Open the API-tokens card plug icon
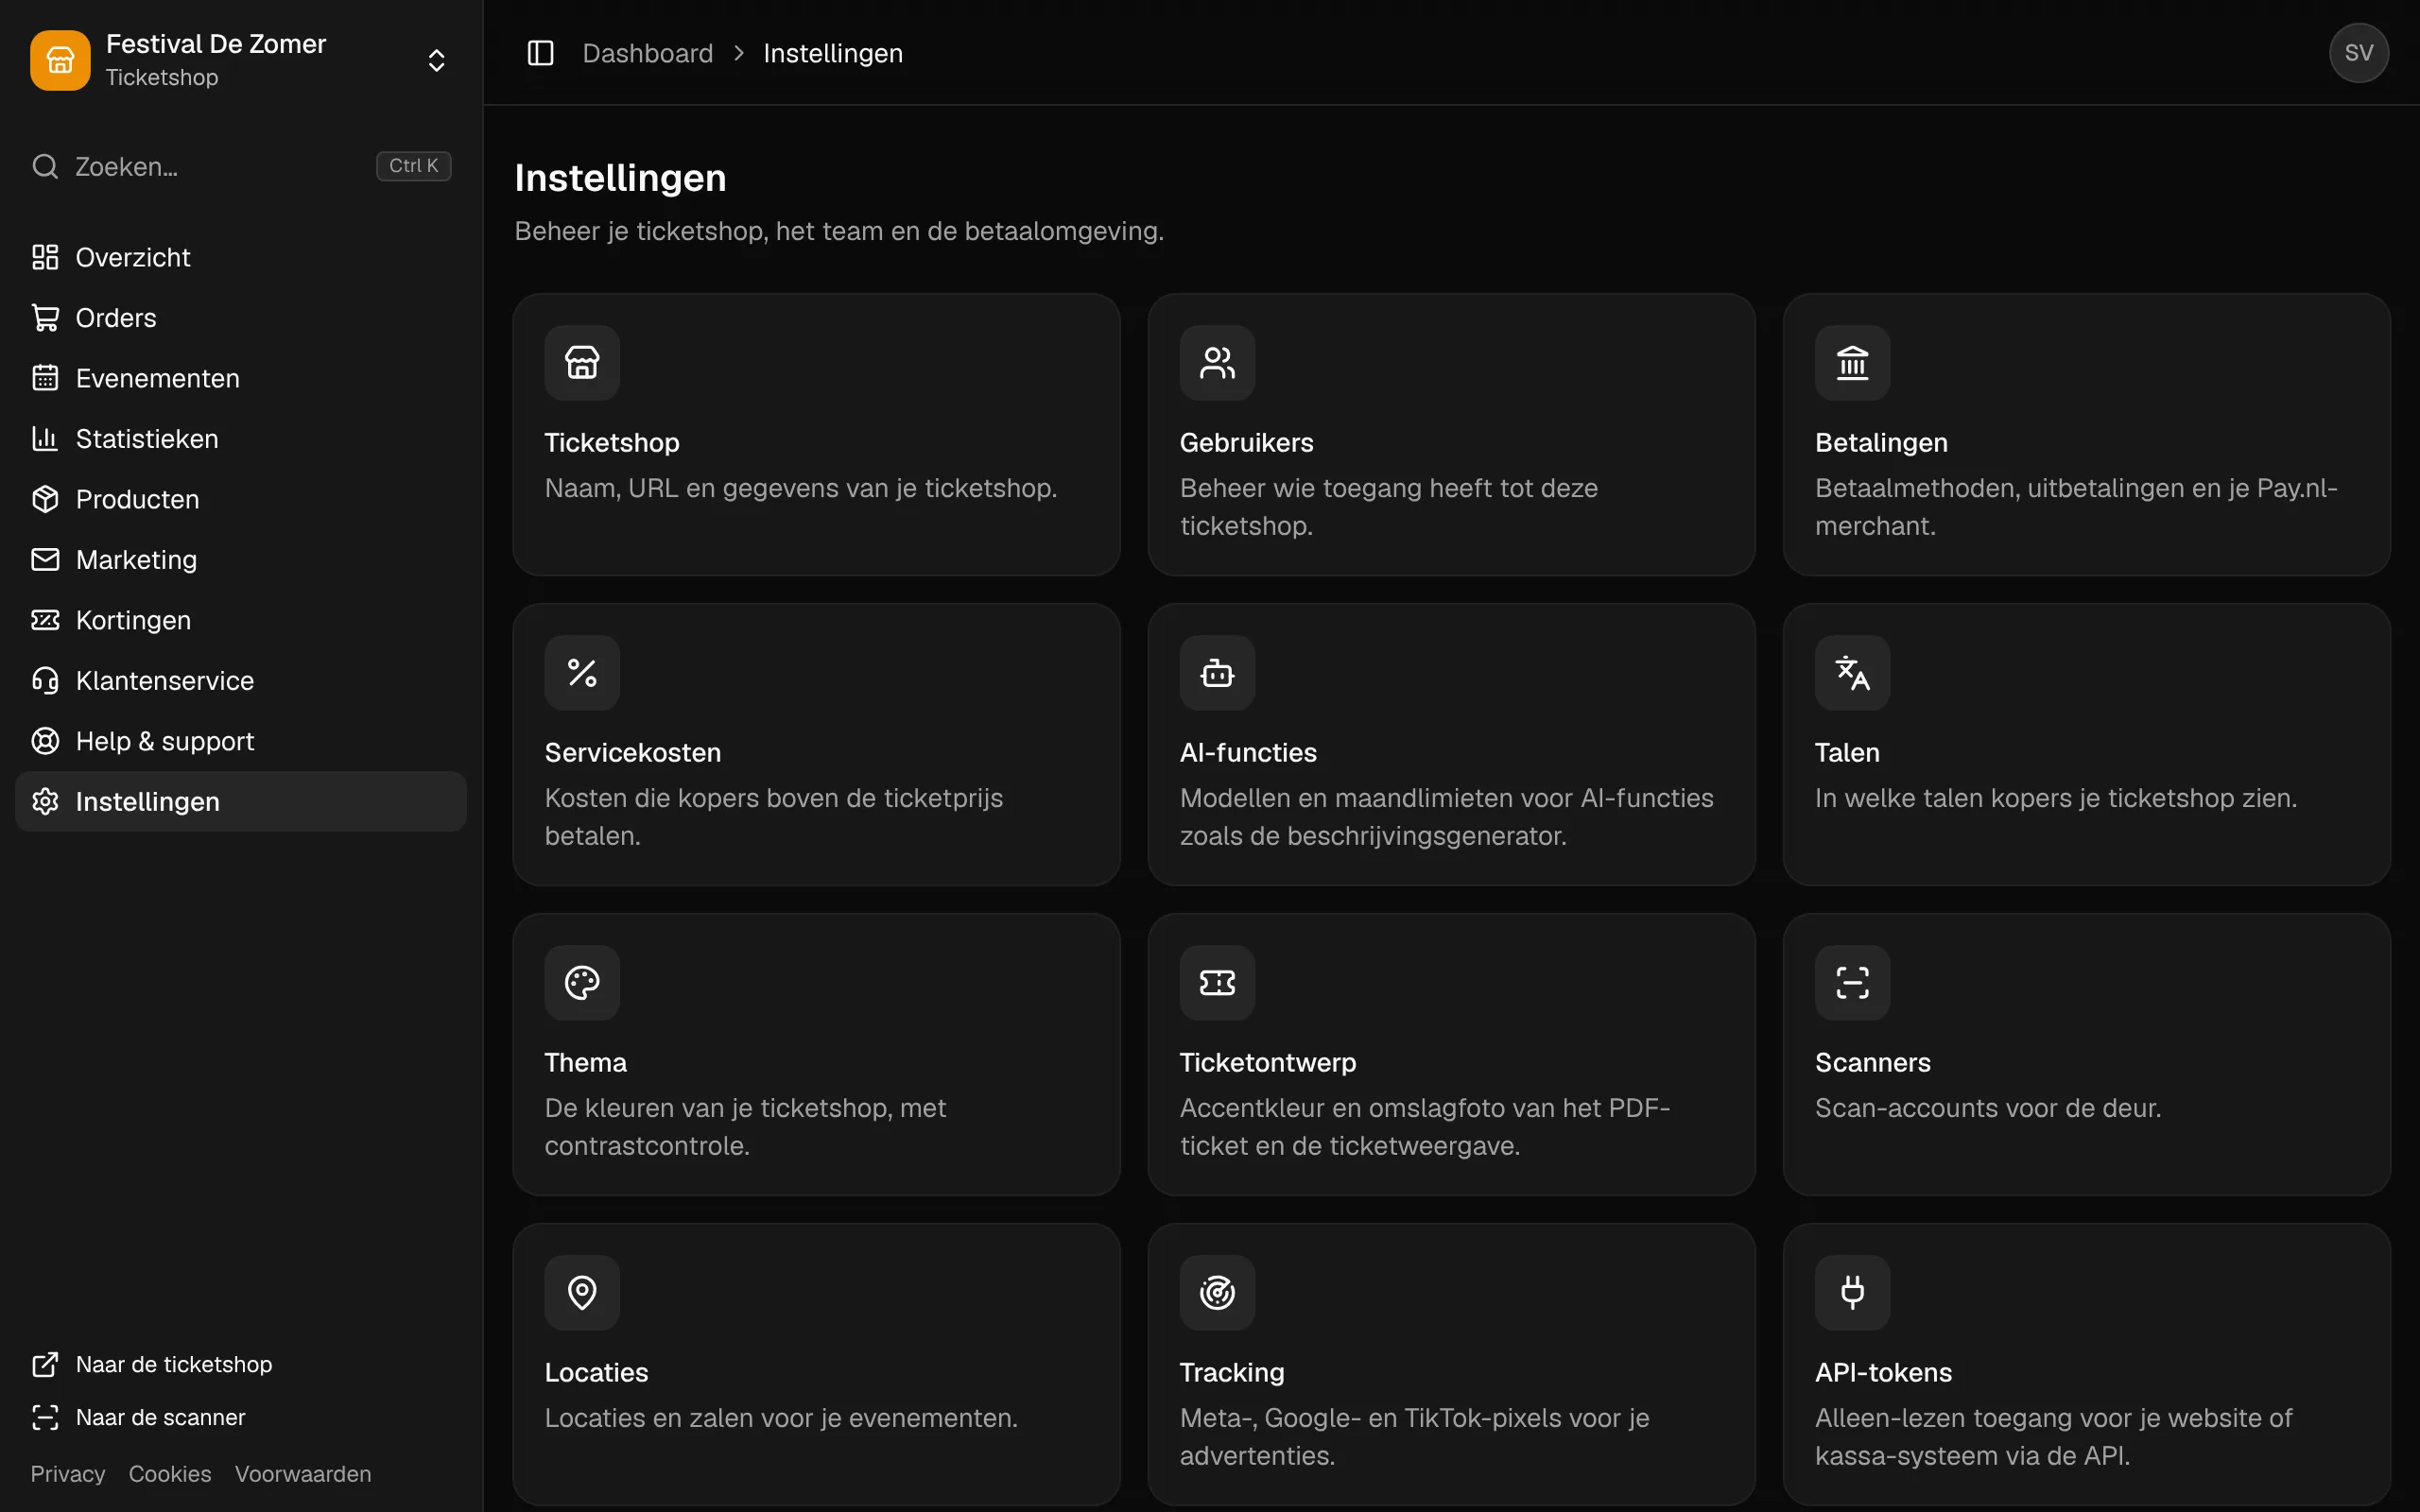2420x1512 pixels. point(1852,1293)
